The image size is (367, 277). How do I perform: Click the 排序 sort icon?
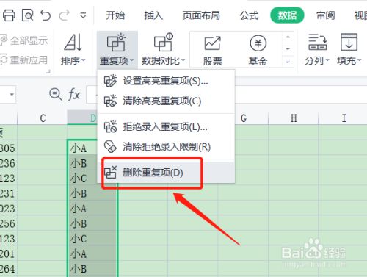click(x=73, y=43)
